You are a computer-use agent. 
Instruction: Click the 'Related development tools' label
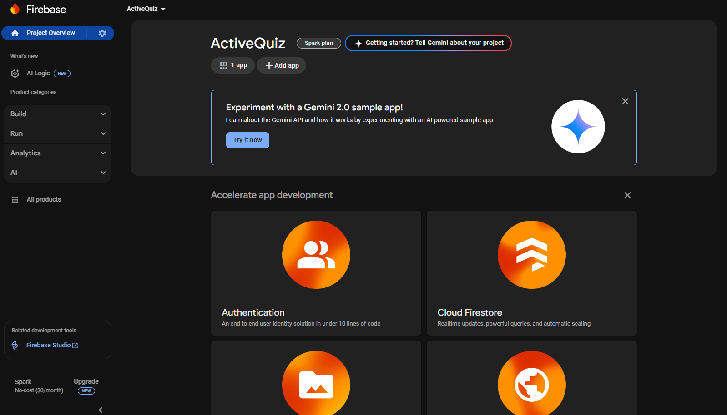44,331
